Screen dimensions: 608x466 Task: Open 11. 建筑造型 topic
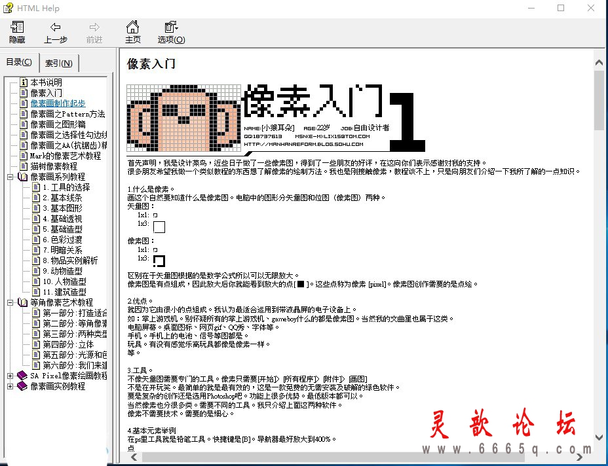pyautogui.click(x=64, y=292)
